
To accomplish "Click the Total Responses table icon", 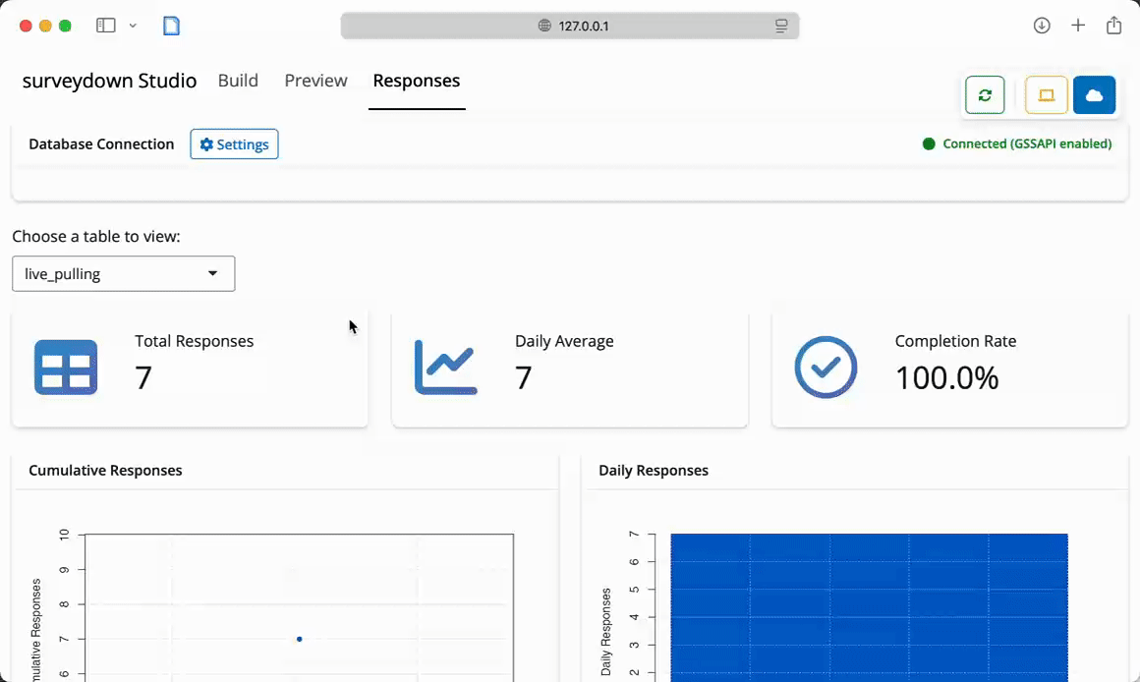I will (66, 368).
